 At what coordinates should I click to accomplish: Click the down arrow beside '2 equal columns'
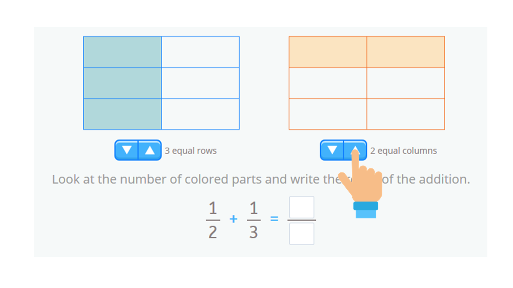coord(332,150)
